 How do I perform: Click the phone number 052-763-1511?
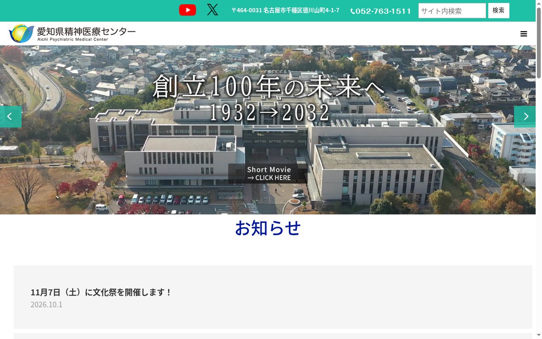click(383, 11)
